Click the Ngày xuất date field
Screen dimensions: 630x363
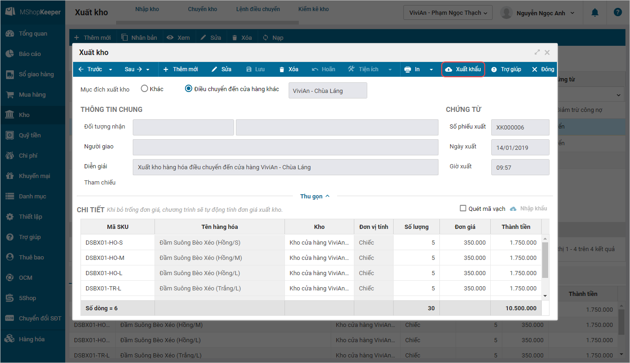click(520, 148)
